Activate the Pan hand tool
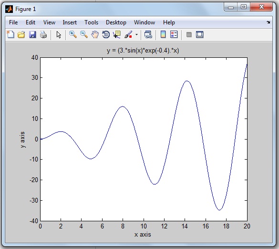Viewport: 279px width, 249px height. (x=95, y=34)
